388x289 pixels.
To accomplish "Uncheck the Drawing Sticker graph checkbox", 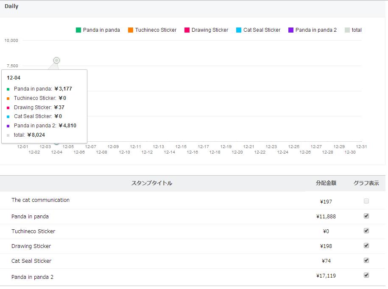I will pos(366,245).
